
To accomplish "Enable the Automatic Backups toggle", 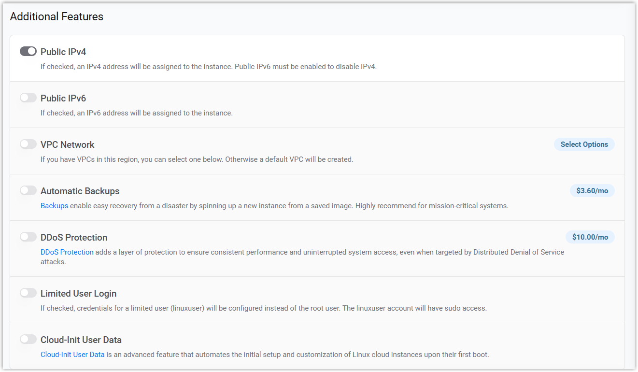I will pos(28,190).
